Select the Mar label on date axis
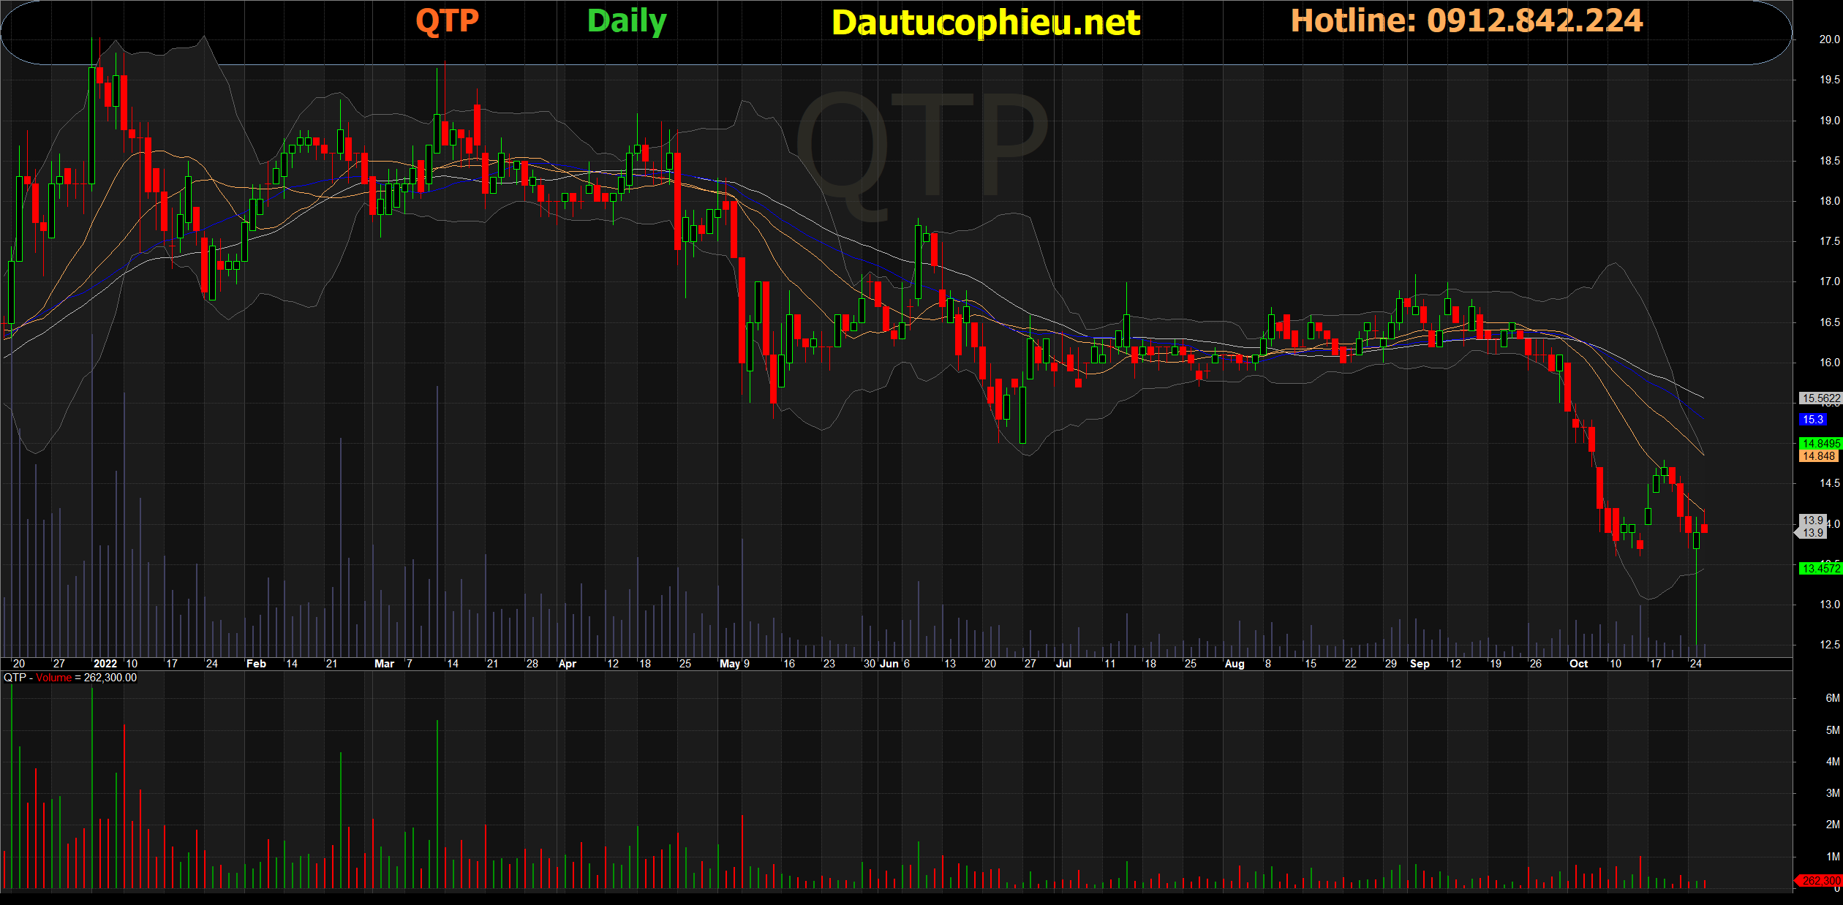Image resolution: width=1843 pixels, height=905 pixels. tap(384, 664)
